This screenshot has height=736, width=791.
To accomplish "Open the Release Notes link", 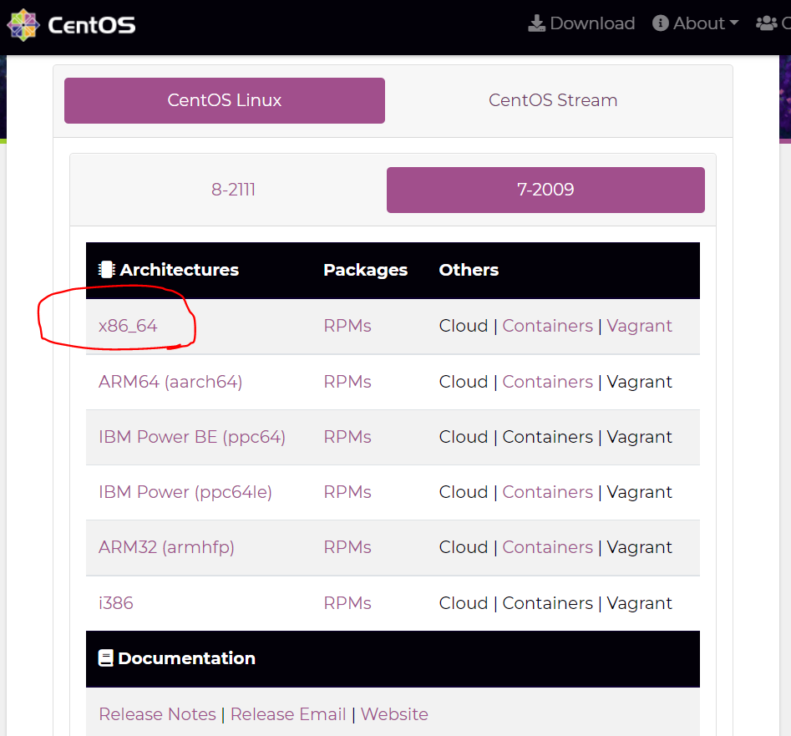I will 157,714.
